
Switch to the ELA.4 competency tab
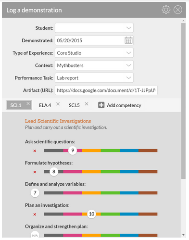tap(45, 105)
